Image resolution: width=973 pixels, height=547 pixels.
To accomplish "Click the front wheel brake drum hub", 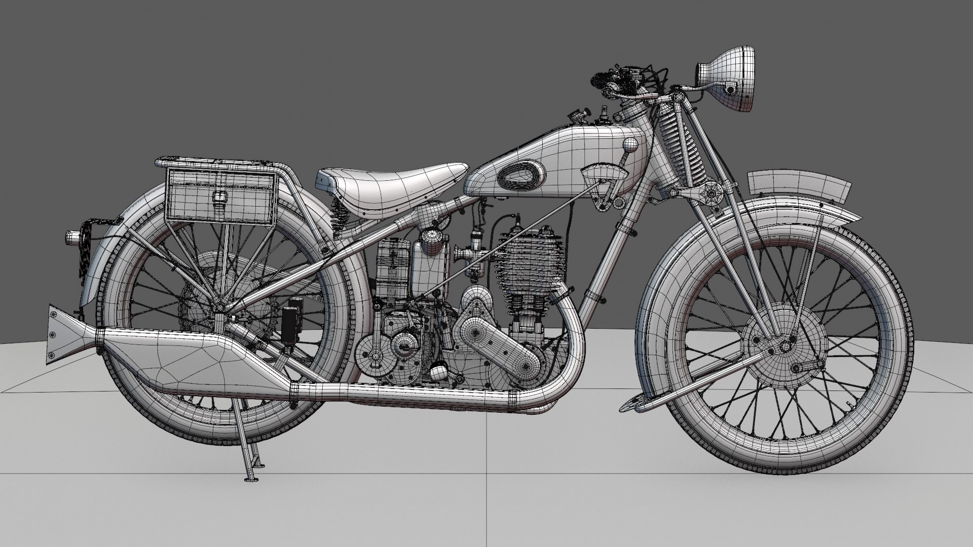I will pyautogui.click(x=784, y=347).
